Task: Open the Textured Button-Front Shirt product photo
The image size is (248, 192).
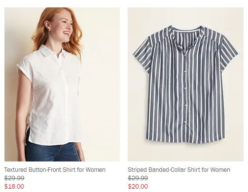Action: (62, 84)
